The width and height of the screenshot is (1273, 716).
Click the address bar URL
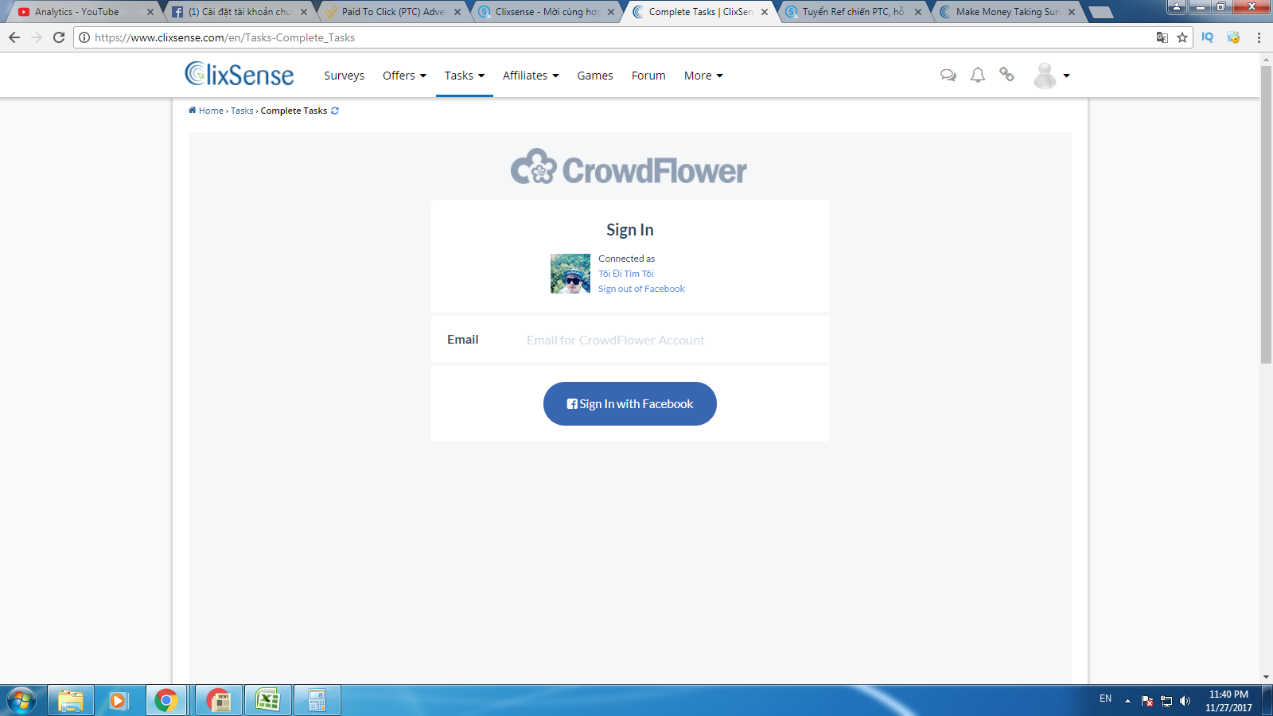[x=225, y=37]
